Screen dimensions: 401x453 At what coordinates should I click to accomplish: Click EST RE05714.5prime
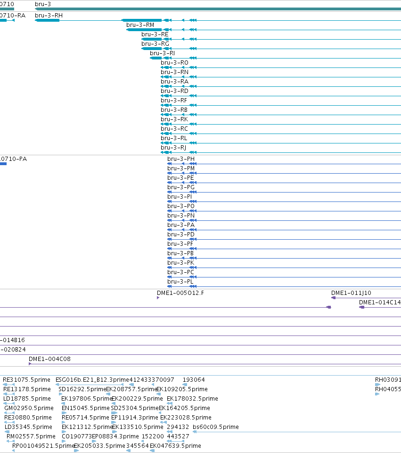point(85,418)
